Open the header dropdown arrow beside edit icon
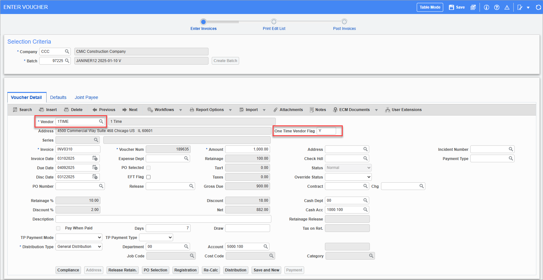 [528, 8]
